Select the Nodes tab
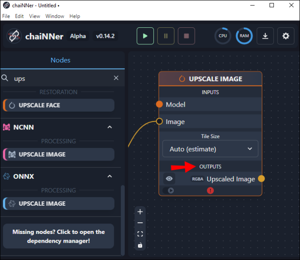Screen dimensions: 300x260 60,60
